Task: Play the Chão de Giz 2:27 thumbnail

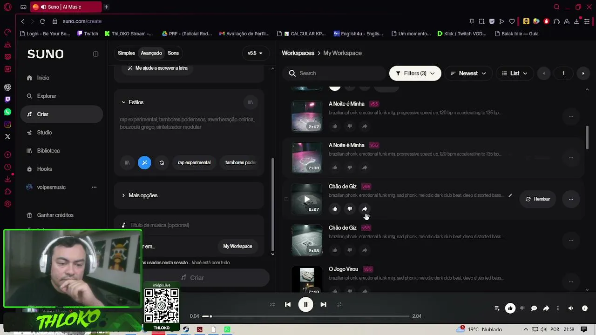Action: point(307,199)
